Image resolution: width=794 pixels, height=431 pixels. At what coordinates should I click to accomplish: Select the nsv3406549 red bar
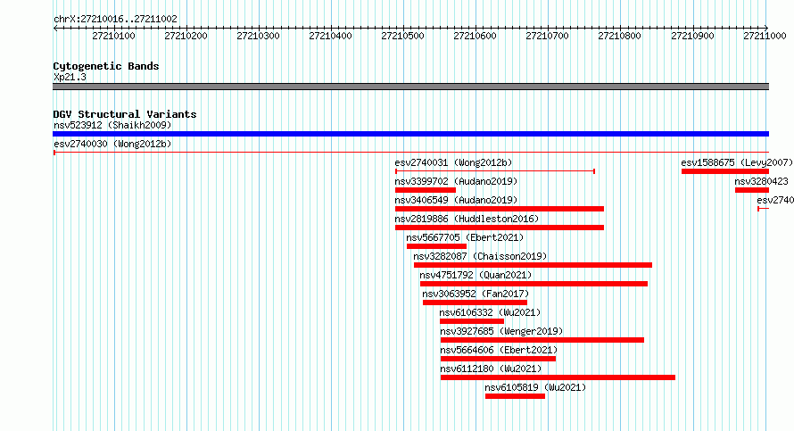[x=500, y=209]
